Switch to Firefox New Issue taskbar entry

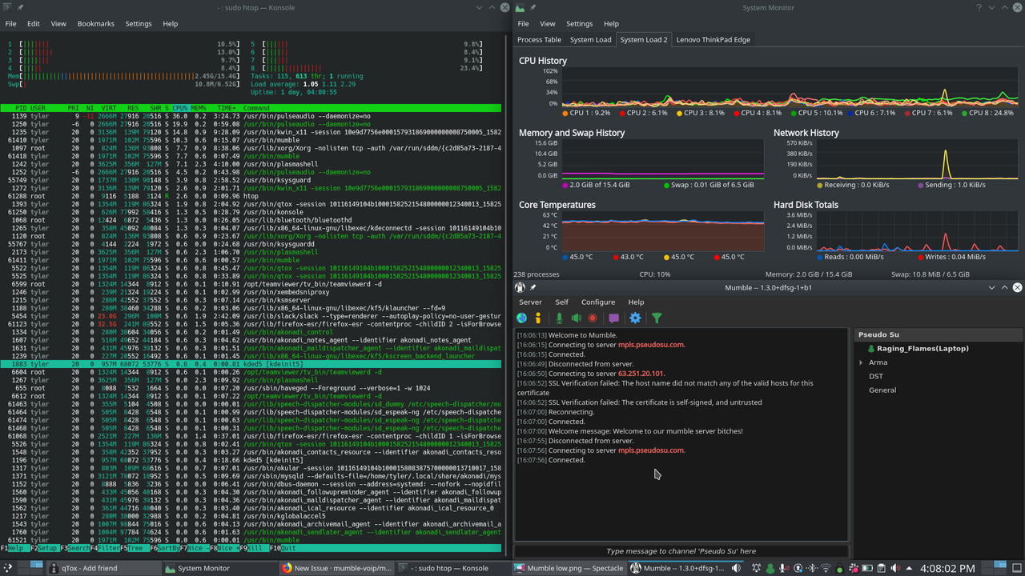pos(335,568)
